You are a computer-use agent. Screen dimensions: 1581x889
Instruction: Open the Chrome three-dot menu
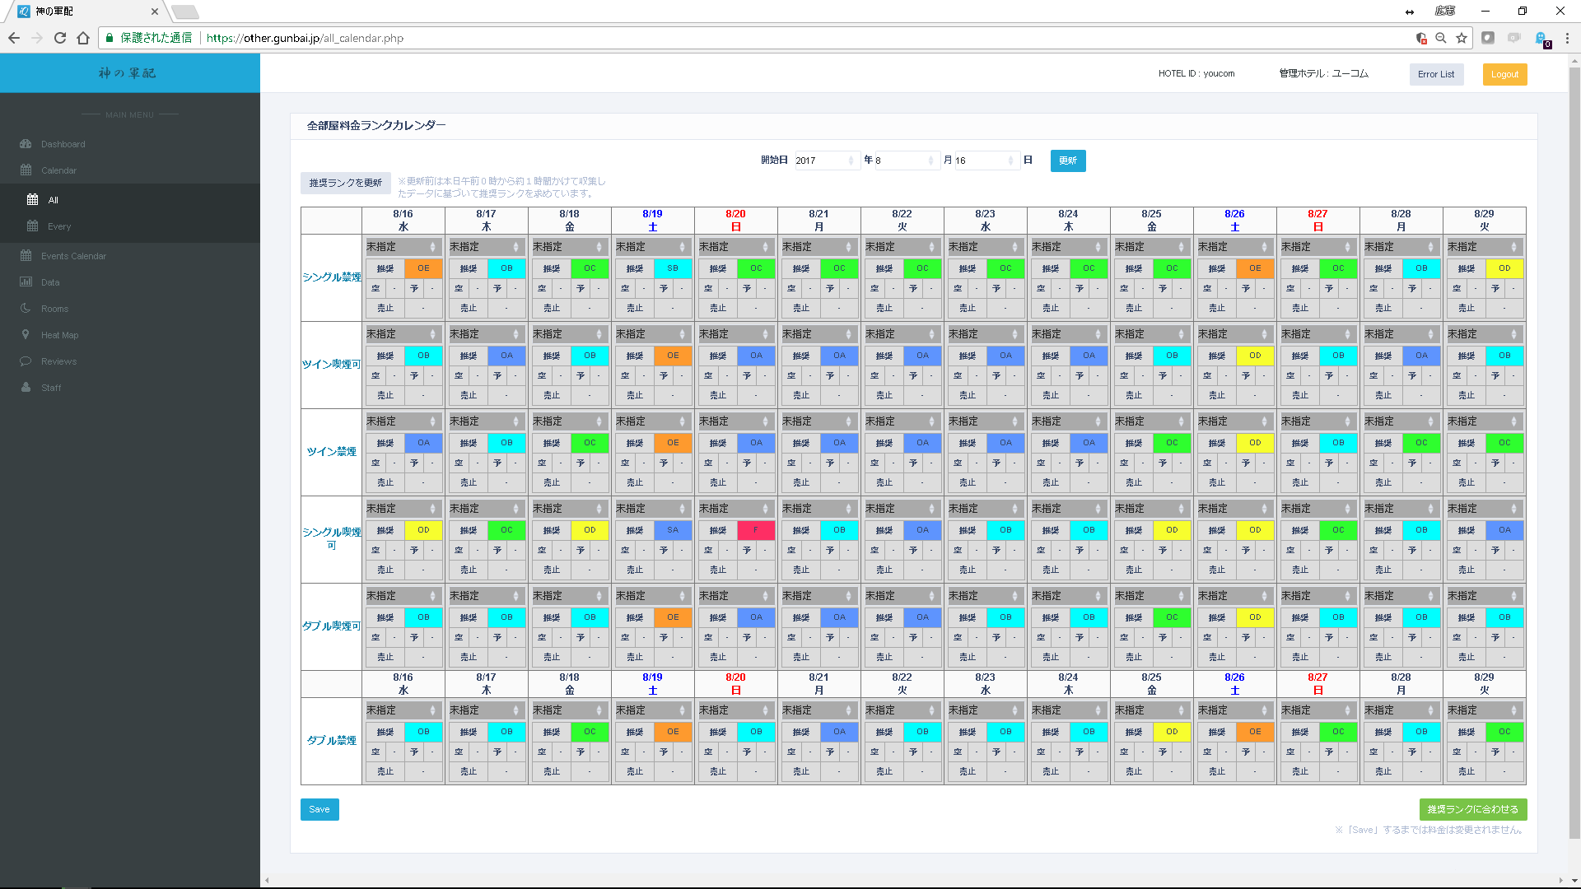click(1567, 38)
